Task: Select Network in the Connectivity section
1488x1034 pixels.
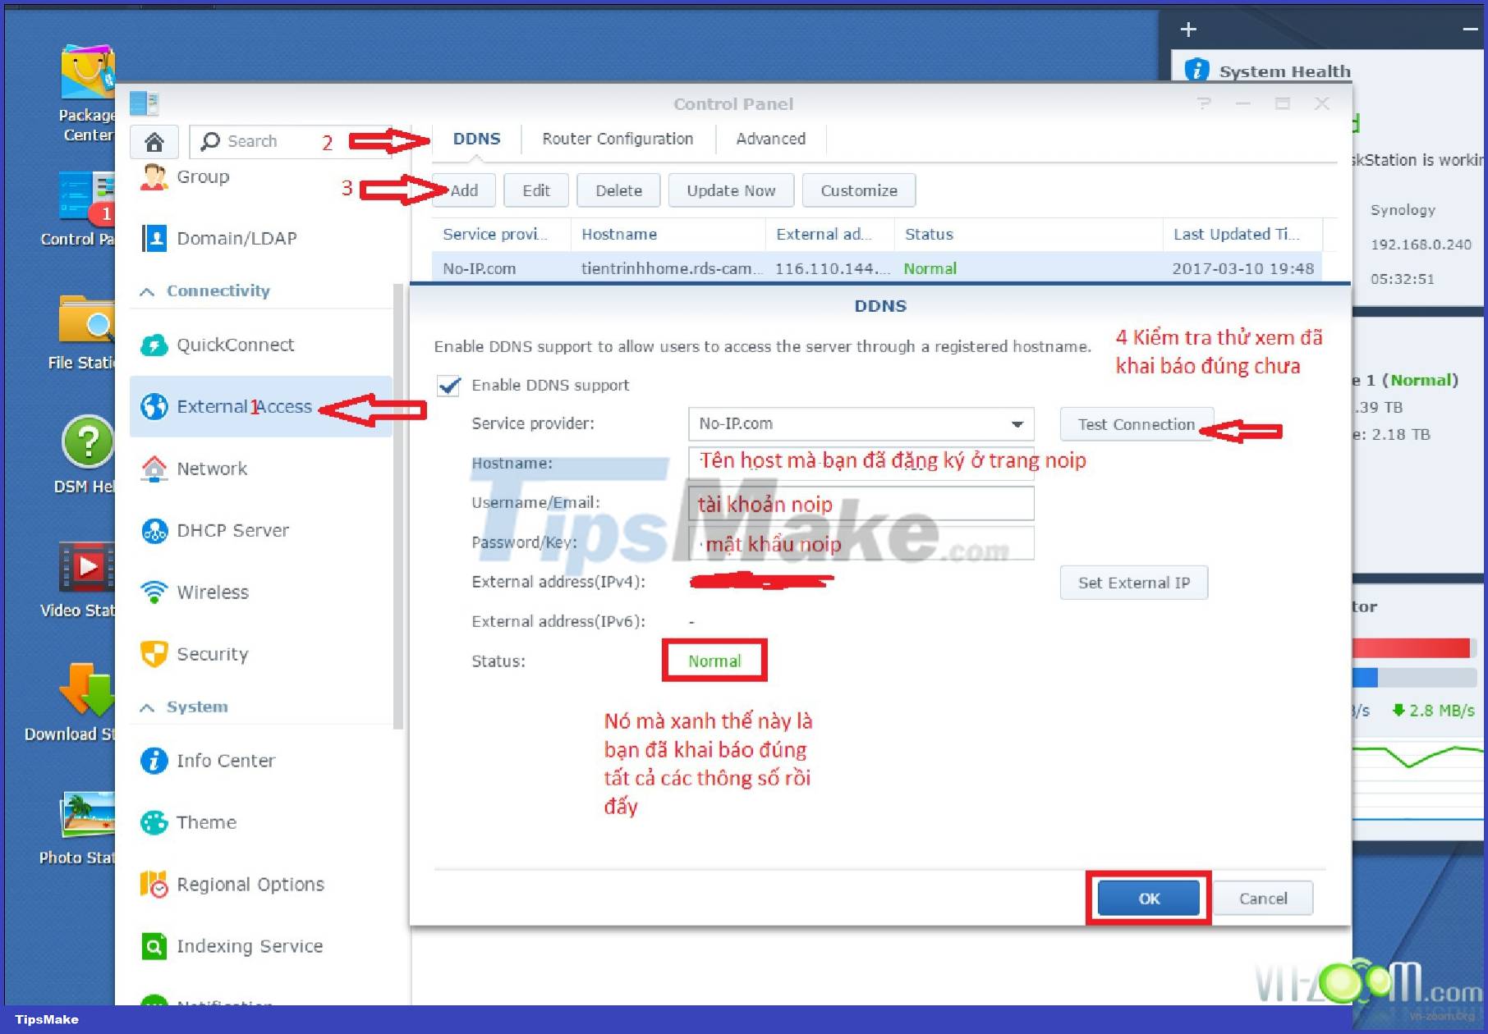Action: tap(211, 468)
